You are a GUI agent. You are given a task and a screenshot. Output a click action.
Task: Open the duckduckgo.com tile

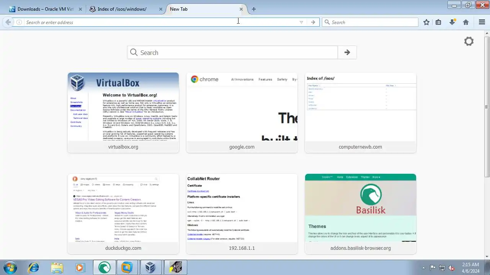123,214
